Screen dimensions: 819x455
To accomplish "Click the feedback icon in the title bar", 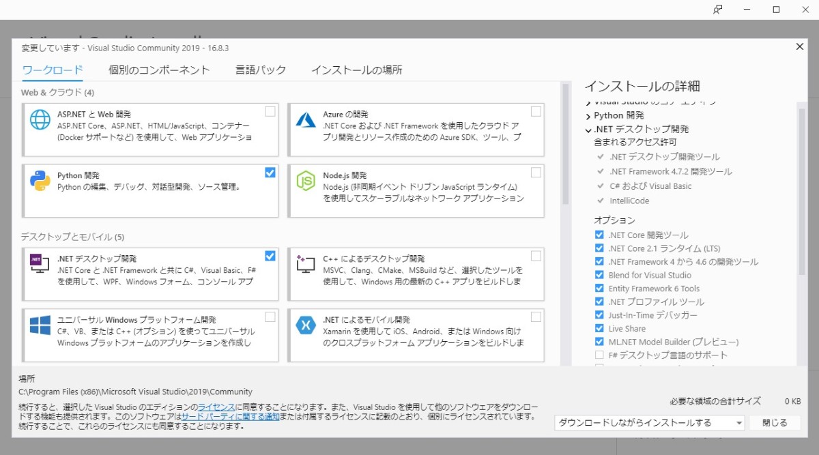I will click(x=717, y=10).
